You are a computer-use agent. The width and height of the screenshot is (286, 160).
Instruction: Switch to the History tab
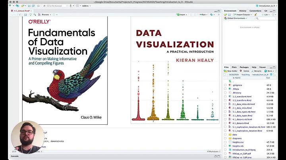click(243, 11)
